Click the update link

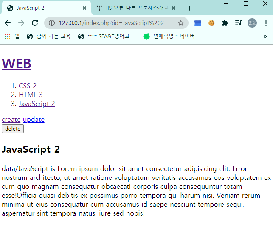[x=34, y=120]
